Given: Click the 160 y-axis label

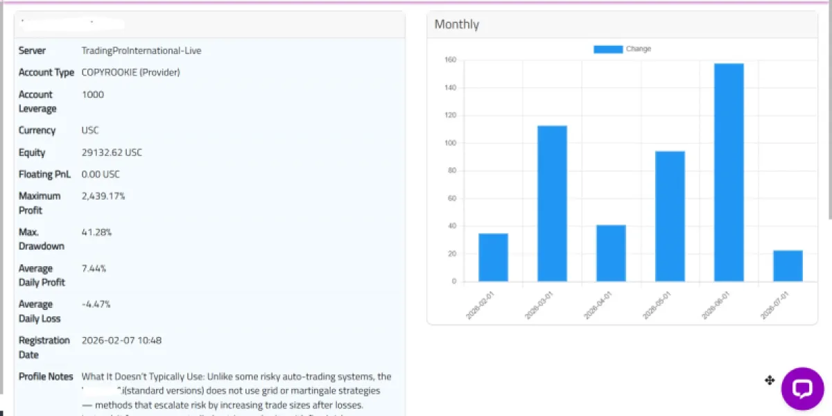Looking at the screenshot, I should (450, 60).
